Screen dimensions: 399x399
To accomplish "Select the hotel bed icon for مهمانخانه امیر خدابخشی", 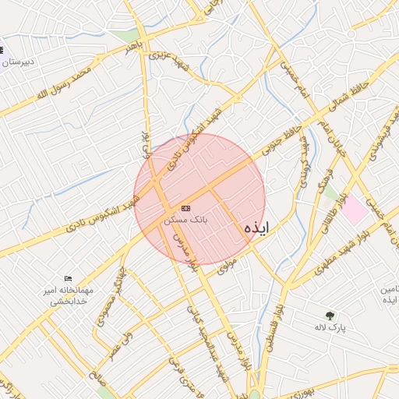I will (68, 279).
